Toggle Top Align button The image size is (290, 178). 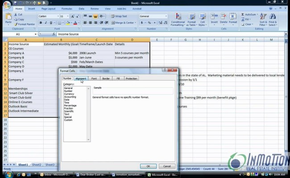click(x=85, y=16)
